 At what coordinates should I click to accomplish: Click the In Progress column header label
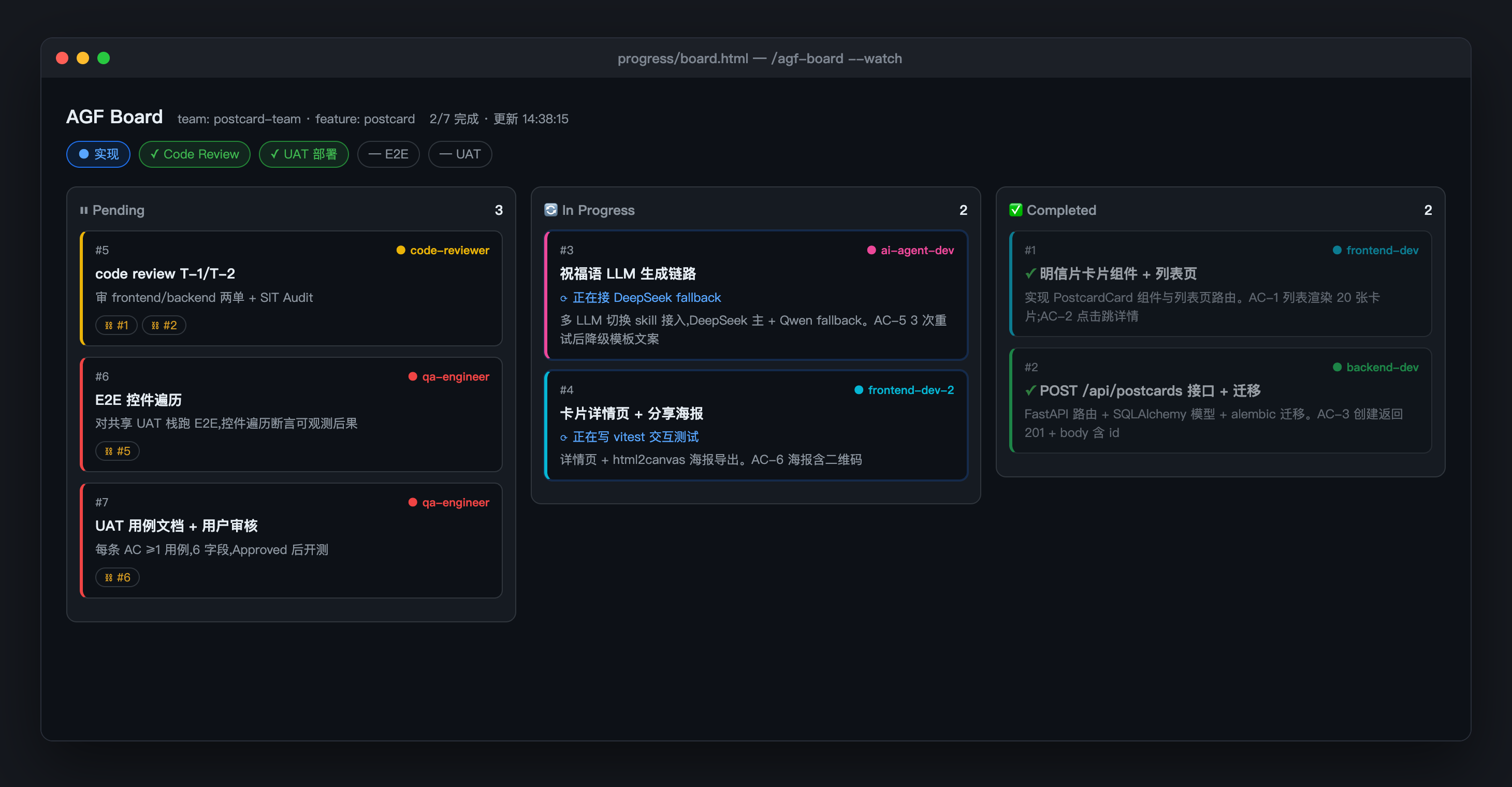click(x=598, y=210)
